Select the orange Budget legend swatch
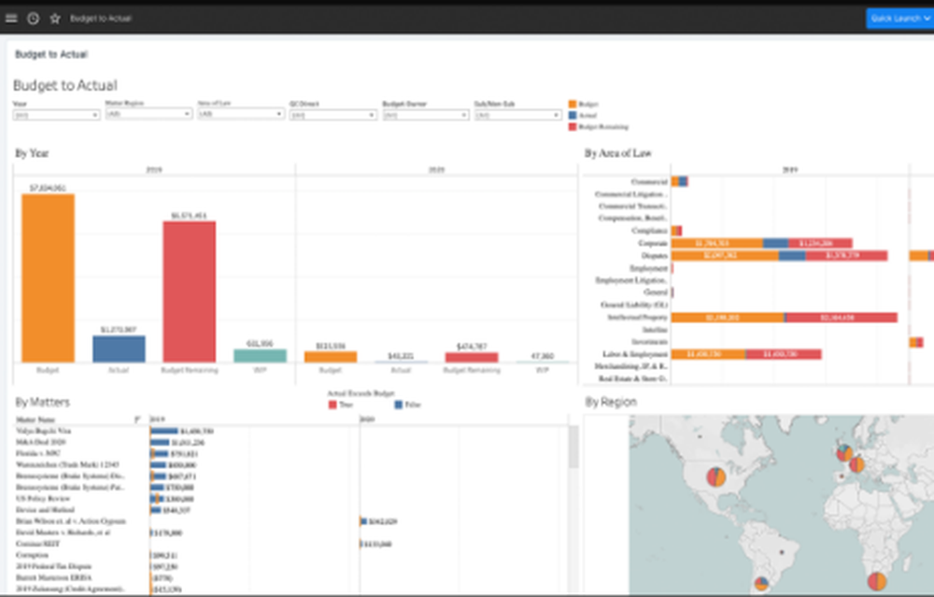The width and height of the screenshot is (934, 597). click(573, 105)
